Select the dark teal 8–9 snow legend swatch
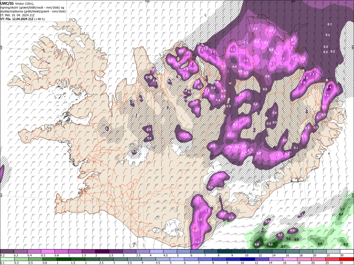The width and height of the screenshot is (354, 265). 224,251
